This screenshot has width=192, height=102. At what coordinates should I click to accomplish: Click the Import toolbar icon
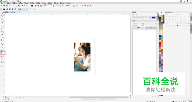[x=36, y=6]
